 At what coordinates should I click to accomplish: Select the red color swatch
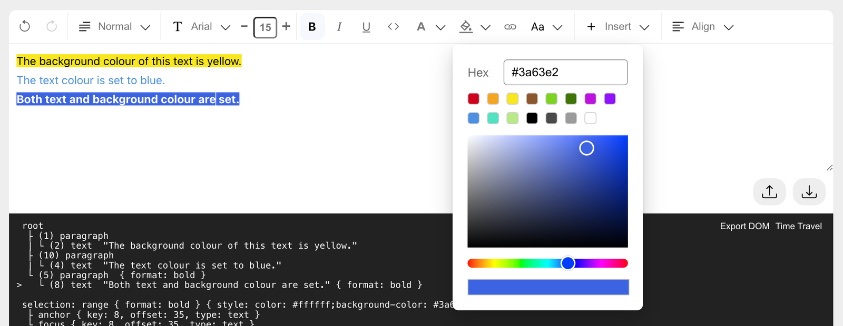pyautogui.click(x=474, y=99)
